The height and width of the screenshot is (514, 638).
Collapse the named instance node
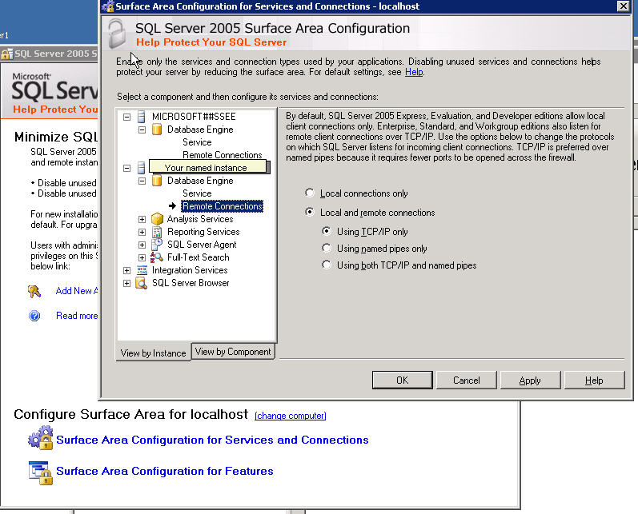[127, 168]
